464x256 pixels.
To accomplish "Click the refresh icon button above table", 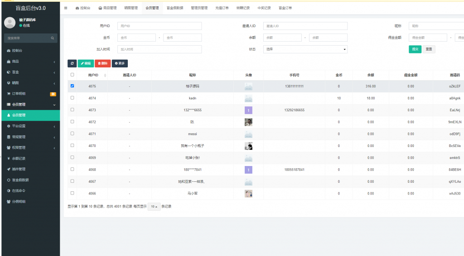I will (x=72, y=63).
